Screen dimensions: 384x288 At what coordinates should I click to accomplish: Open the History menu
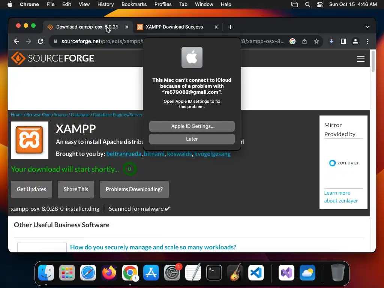tap(105, 4)
